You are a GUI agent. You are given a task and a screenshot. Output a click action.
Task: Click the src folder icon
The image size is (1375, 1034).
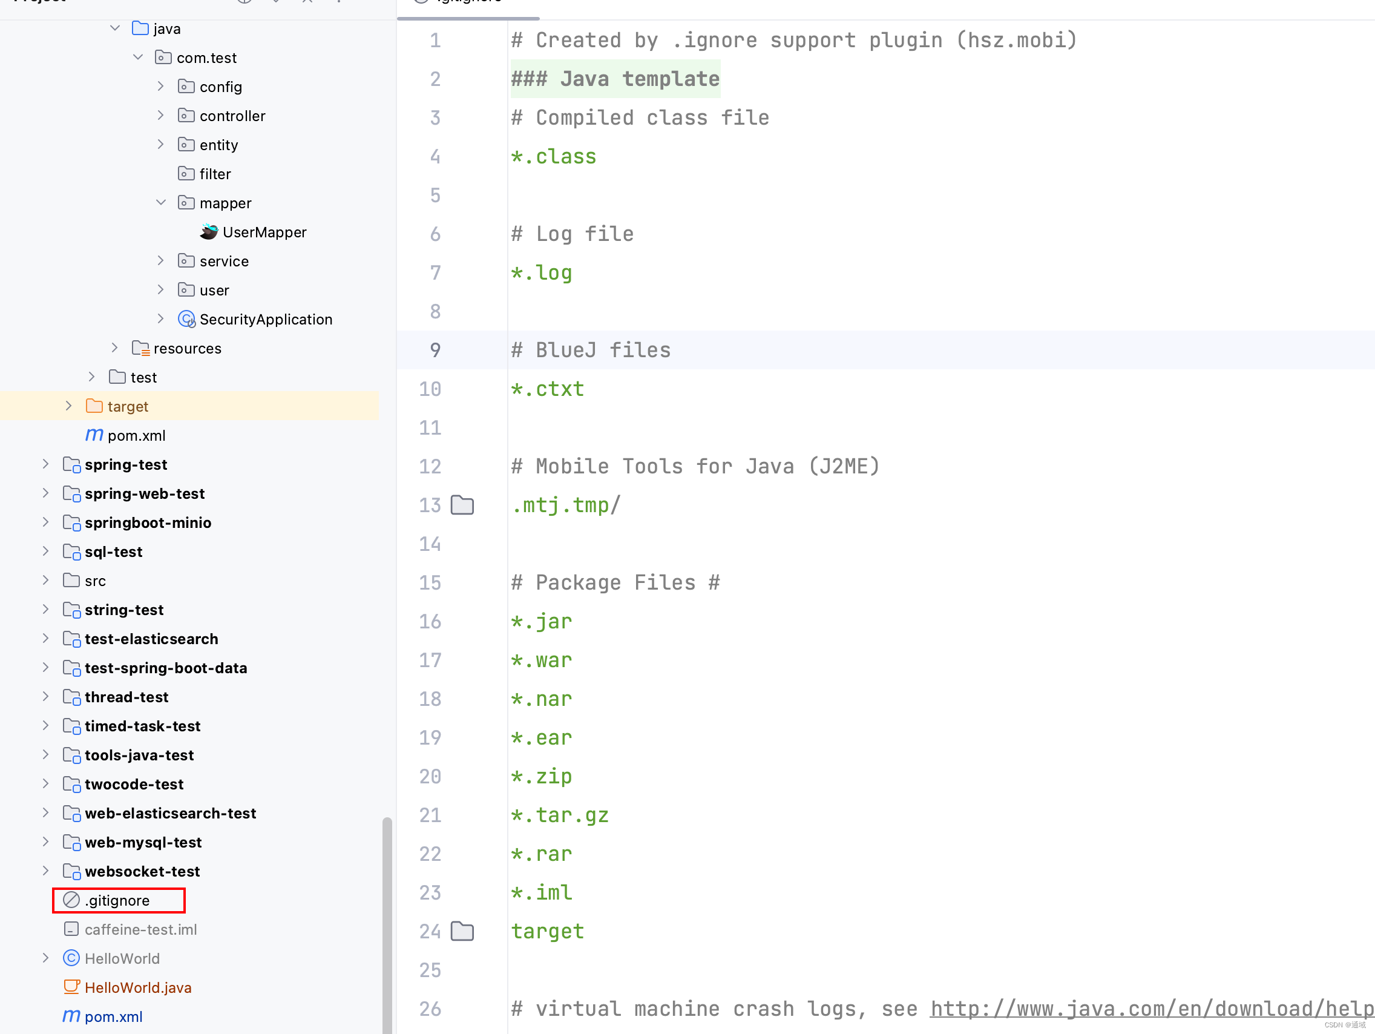(71, 581)
